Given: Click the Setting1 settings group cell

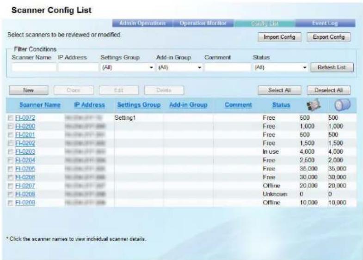Looking at the screenshot, I should [x=125, y=118].
